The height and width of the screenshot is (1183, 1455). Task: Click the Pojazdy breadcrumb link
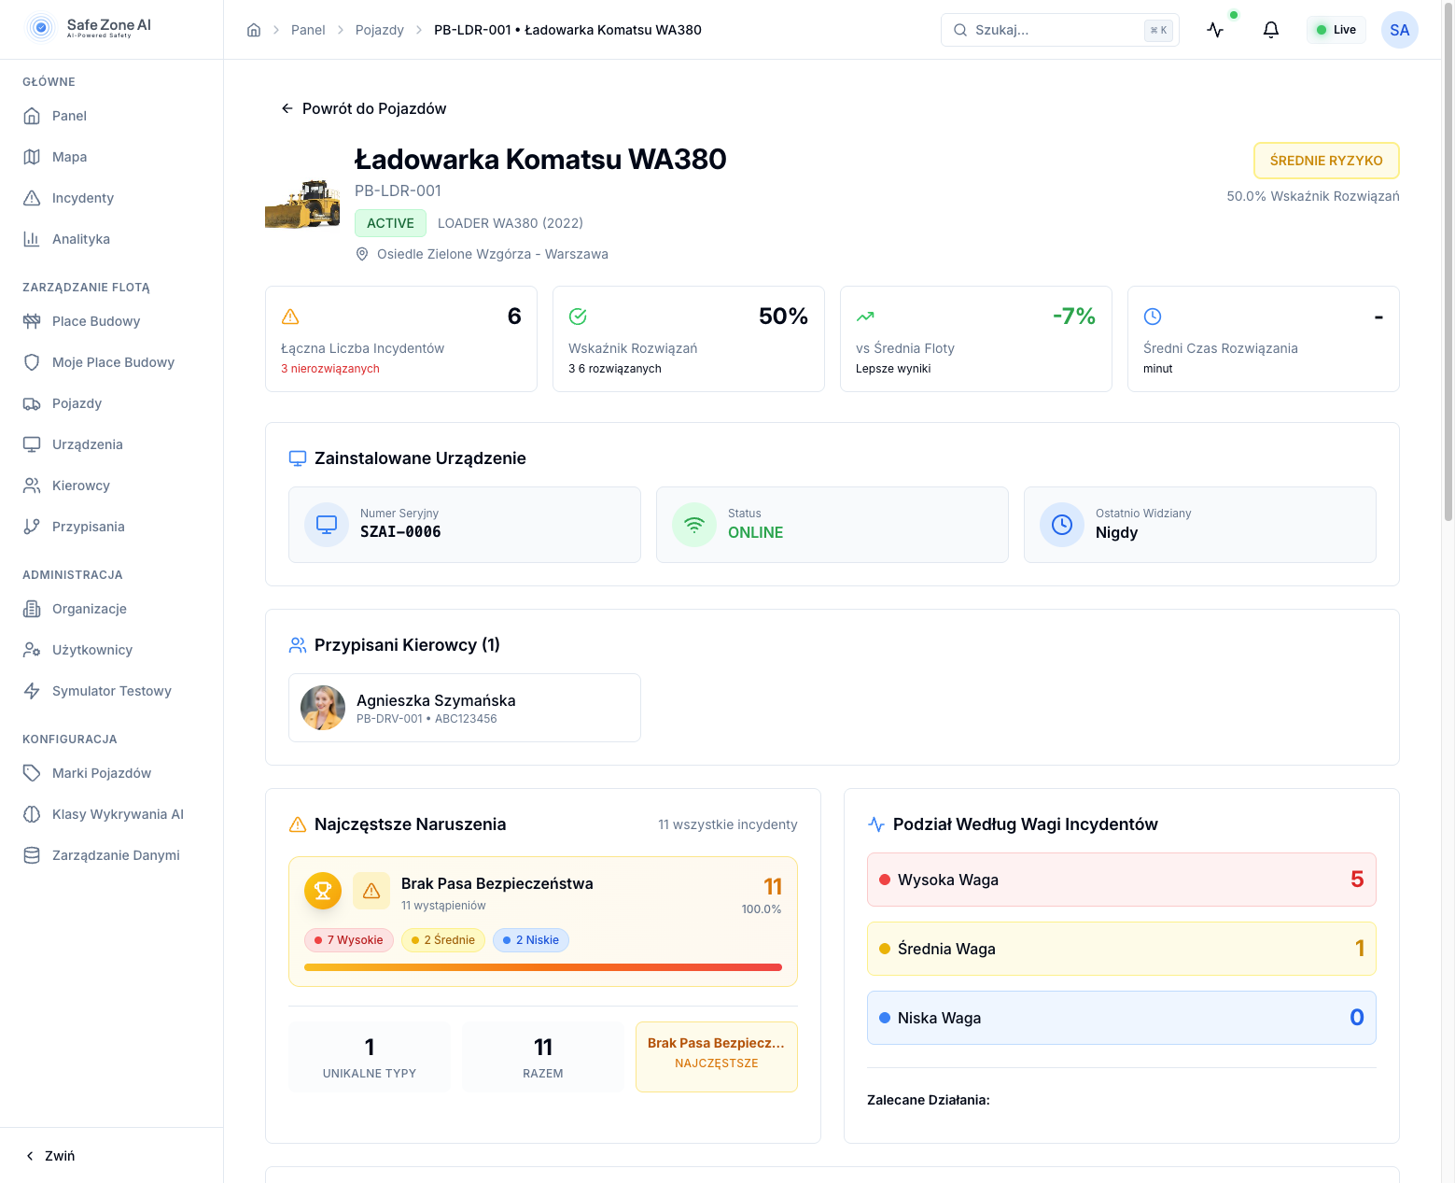pos(379,30)
